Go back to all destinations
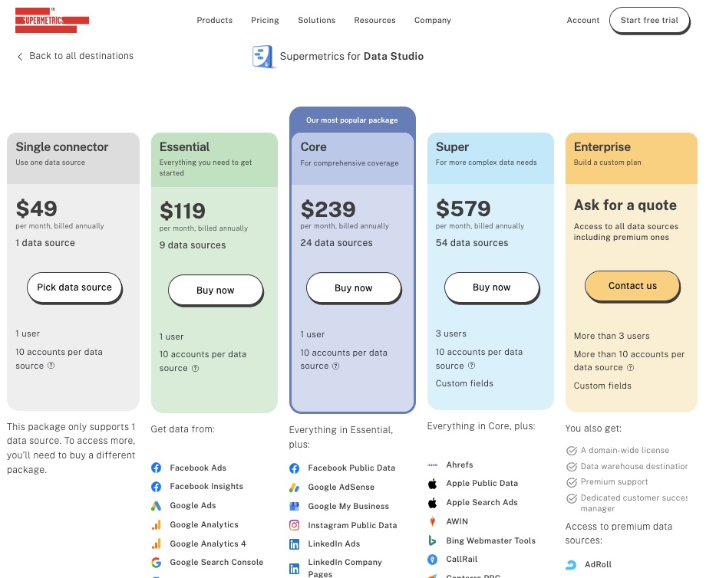 75,56
